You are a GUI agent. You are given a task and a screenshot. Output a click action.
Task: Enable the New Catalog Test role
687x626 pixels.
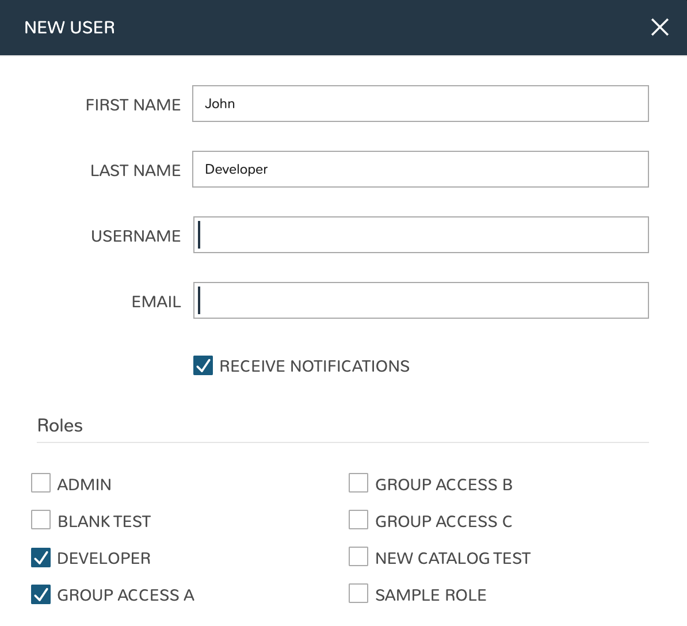pyautogui.click(x=358, y=558)
